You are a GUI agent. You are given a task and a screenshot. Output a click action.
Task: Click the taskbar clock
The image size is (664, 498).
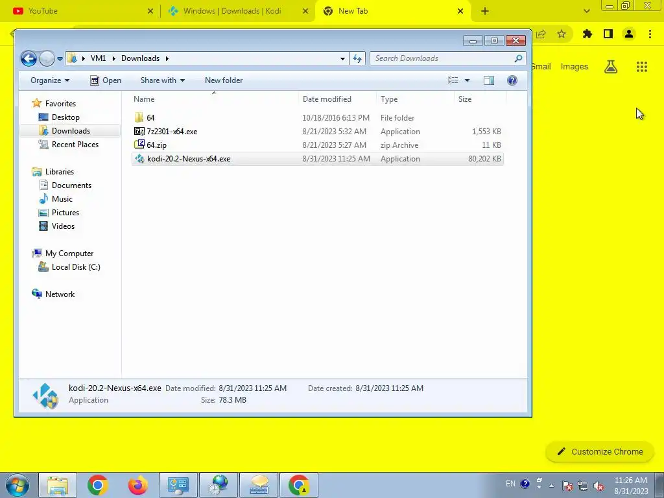click(631, 486)
